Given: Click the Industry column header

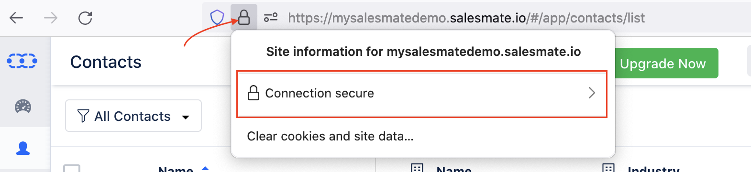Looking at the screenshot, I should tap(653, 169).
